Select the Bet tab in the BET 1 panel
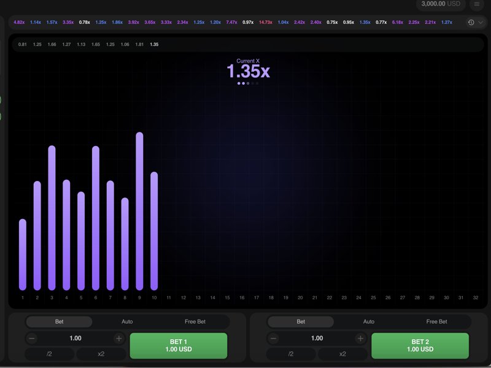The width and height of the screenshot is (491, 368). pyautogui.click(x=59, y=321)
